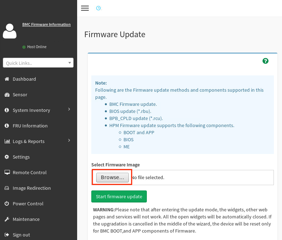This screenshot has width=282, height=240.
Task: Click the blue clock icon in header
Action: point(98,8)
